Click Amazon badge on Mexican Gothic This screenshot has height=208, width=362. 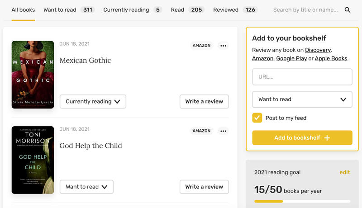[201, 46]
